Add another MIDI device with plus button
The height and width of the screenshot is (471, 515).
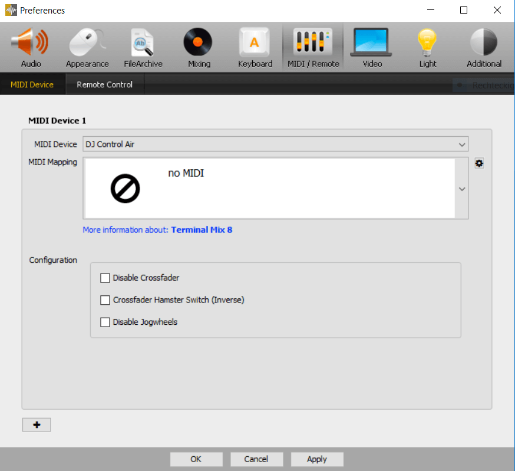(37, 425)
